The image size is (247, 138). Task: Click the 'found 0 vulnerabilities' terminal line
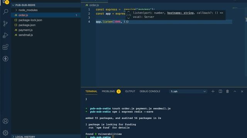103,134
